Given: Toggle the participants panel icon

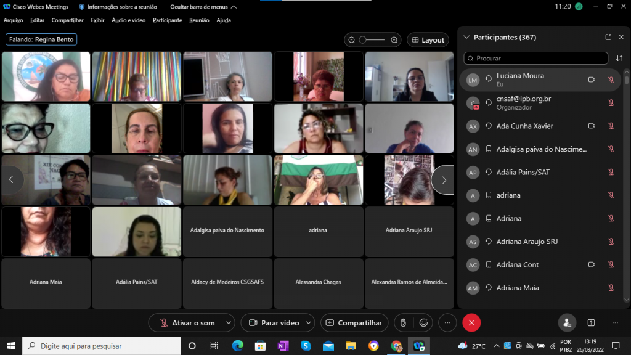Looking at the screenshot, I should point(567,322).
